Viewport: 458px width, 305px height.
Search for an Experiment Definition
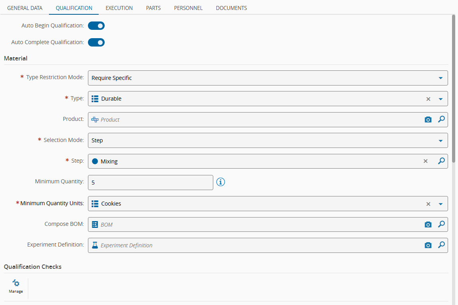tap(441, 245)
